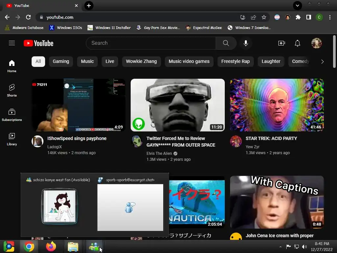337x253 pixels.
Task: Open the Subnautica 2:05:04 video thumbnail
Action: (197, 202)
